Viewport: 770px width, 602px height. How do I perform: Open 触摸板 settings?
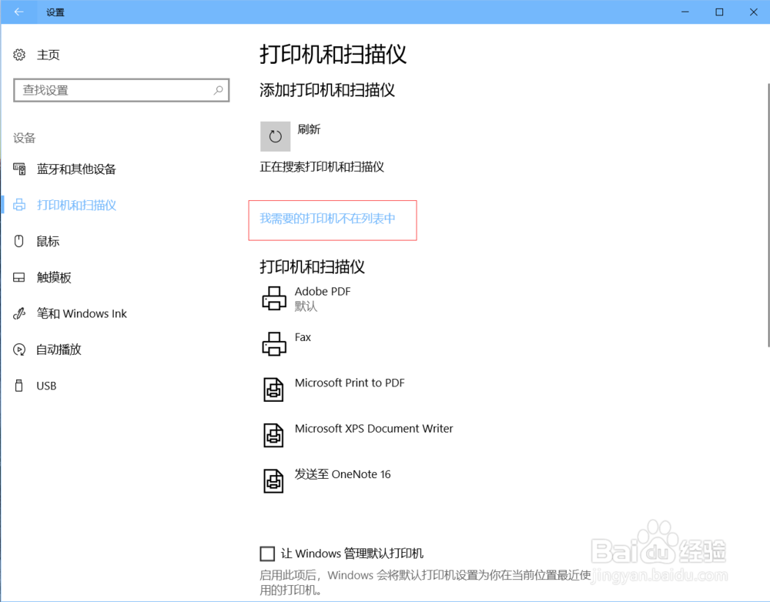click(54, 277)
